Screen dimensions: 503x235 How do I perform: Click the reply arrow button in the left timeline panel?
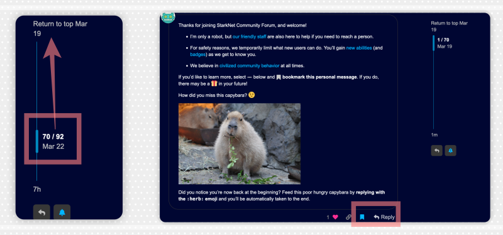pyautogui.click(x=41, y=212)
